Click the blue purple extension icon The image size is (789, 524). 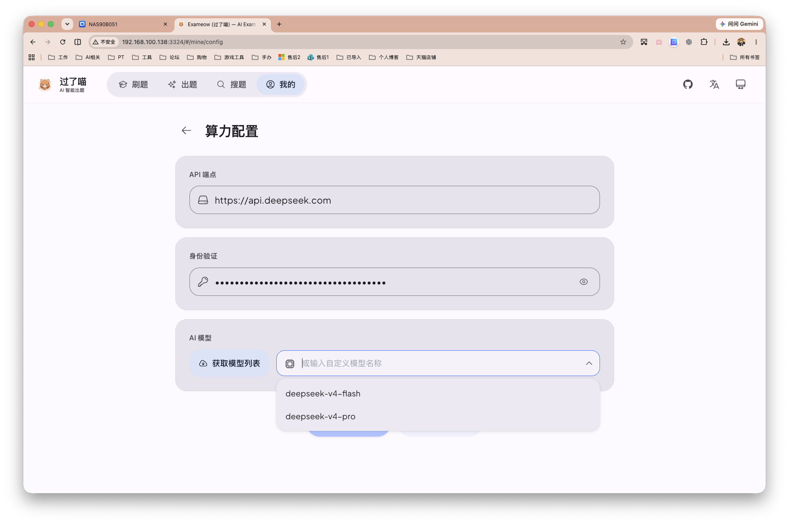click(x=674, y=42)
